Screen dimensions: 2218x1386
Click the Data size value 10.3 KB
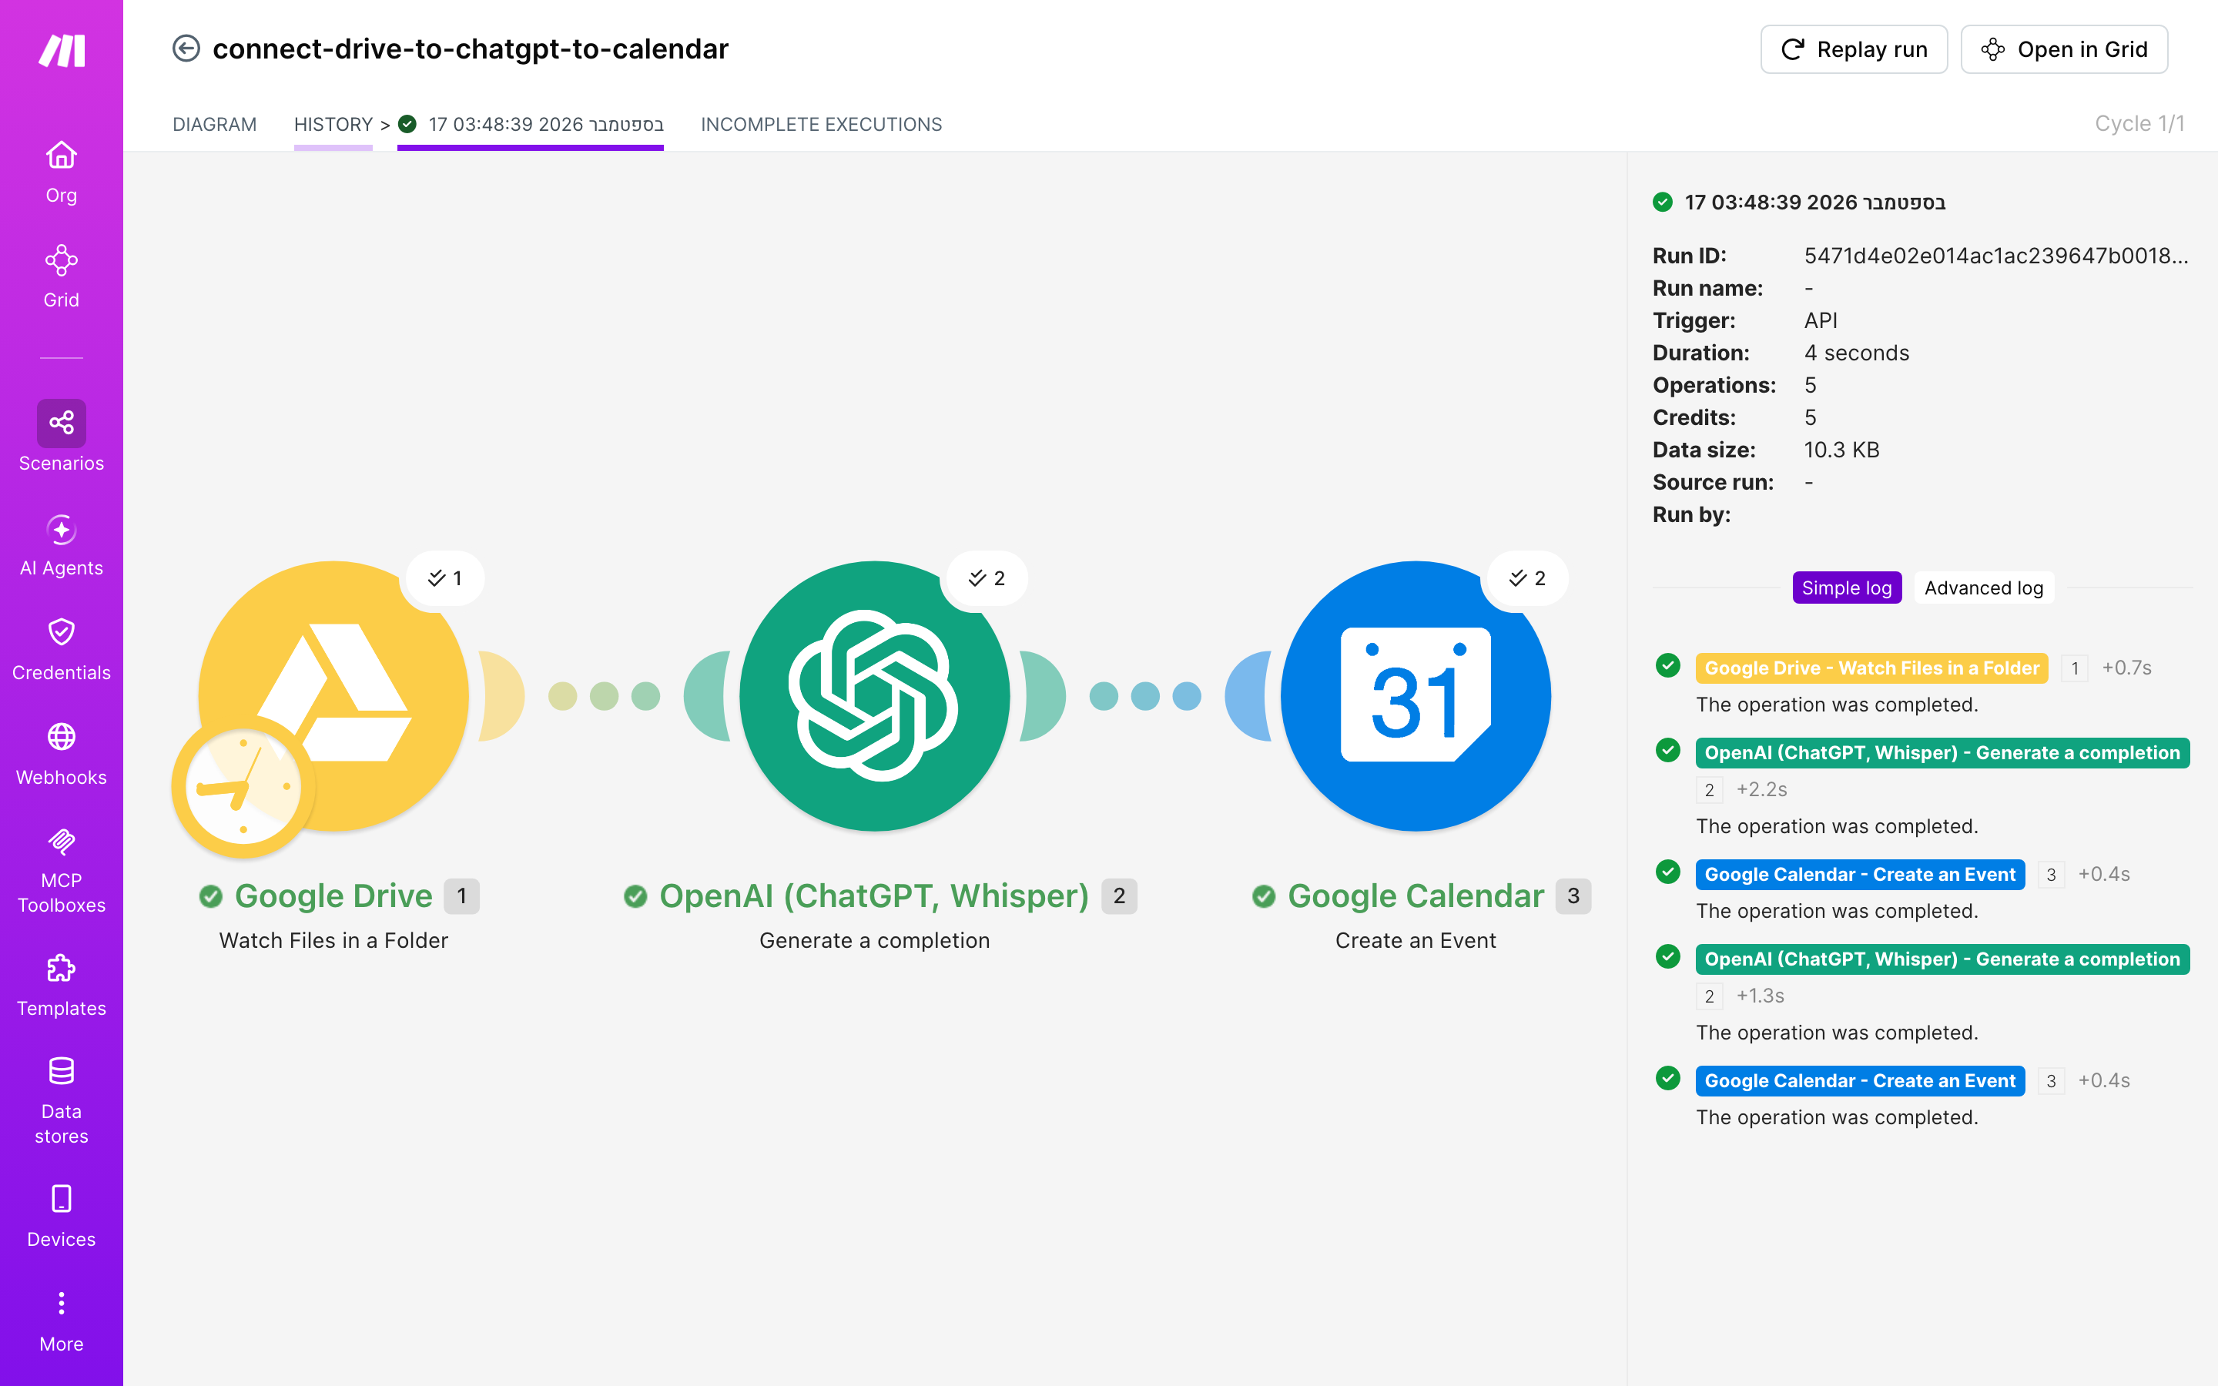1841,449
